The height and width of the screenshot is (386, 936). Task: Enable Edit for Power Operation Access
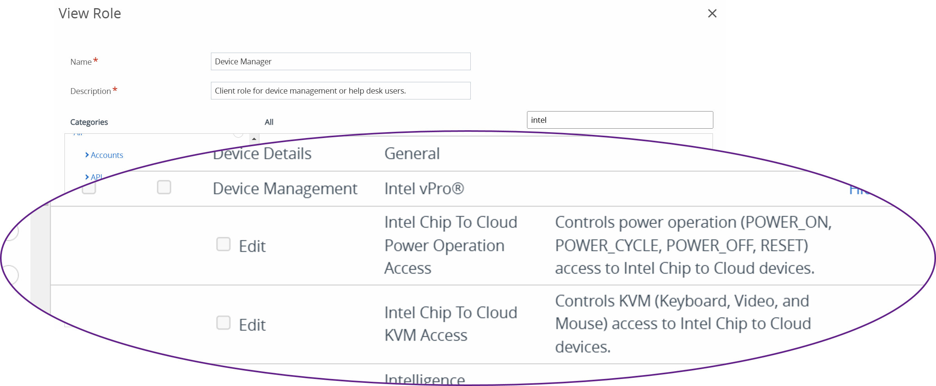(223, 244)
